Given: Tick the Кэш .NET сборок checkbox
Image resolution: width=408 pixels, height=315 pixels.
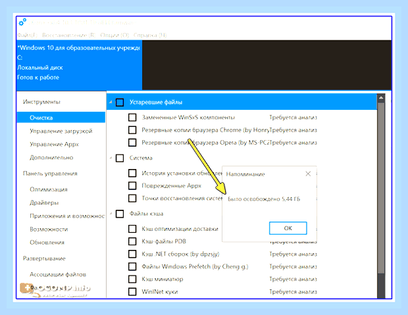Looking at the screenshot, I should (132, 254).
